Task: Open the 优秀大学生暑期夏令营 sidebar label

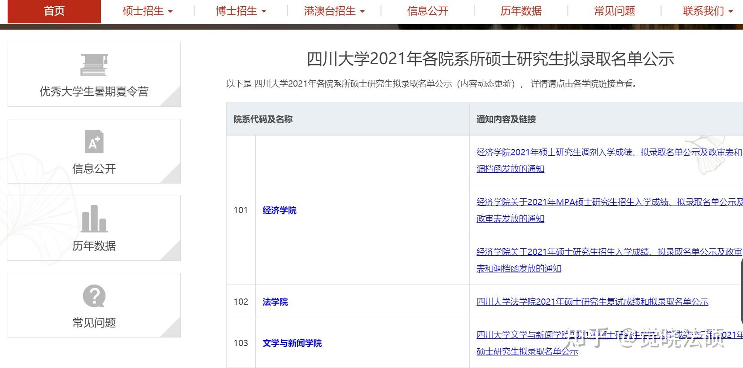Action: pos(94,92)
